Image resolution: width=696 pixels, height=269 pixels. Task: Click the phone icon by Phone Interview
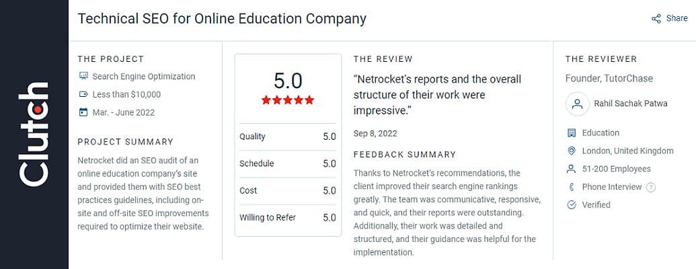click(x=572, y=187)
